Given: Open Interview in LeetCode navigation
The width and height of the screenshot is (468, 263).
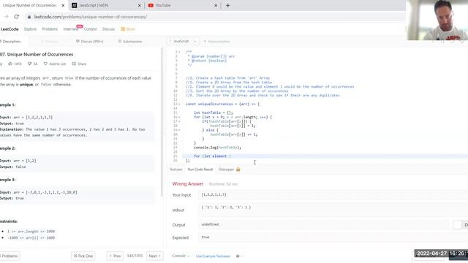Looking at the screenshot, I should [x=71, y=29].
